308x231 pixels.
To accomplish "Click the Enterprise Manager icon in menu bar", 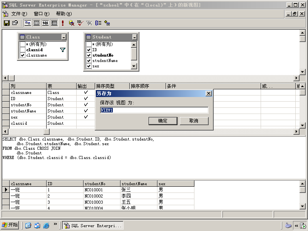I will click(x=5, y=14).
